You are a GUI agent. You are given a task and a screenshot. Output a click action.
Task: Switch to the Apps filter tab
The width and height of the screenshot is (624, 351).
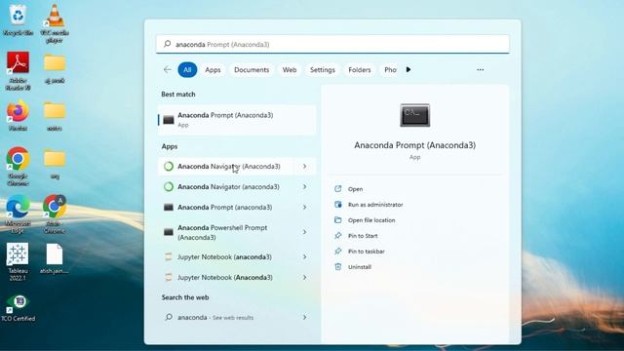point(213,69)
